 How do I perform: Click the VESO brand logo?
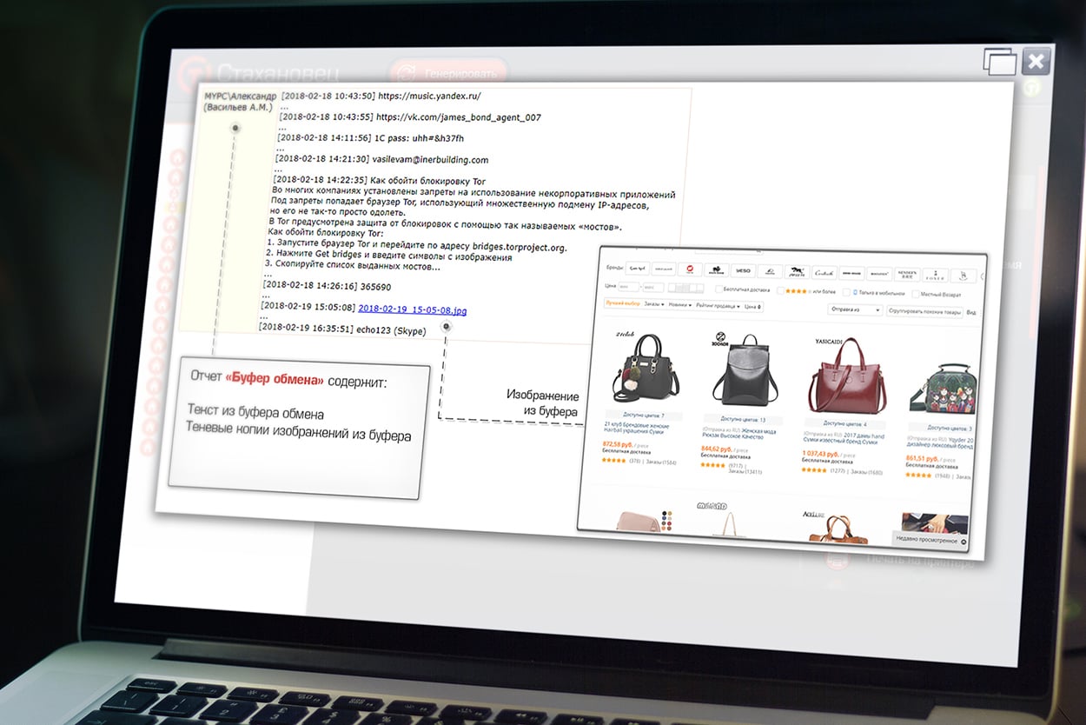pyautogui.click(x=742, y=270)
